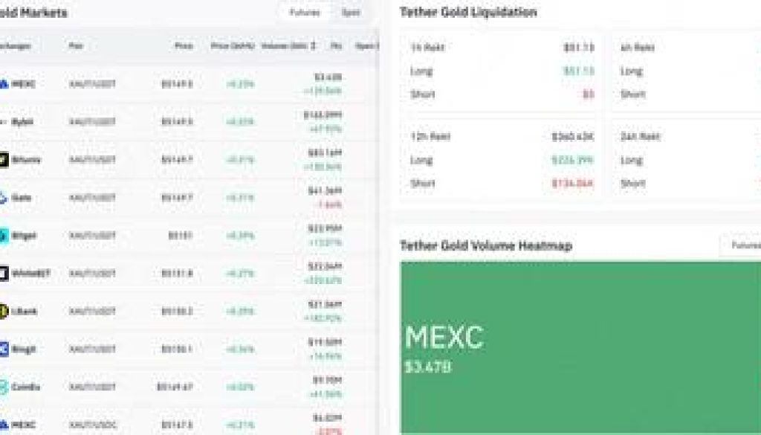Click the Pair column header
The width and height of the screenshot is (761, 435).
click(76, 46)
